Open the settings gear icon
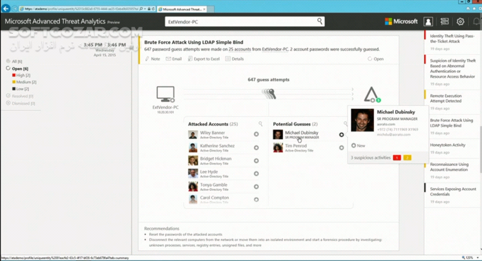482x261 pixels. tap(460, 21)
